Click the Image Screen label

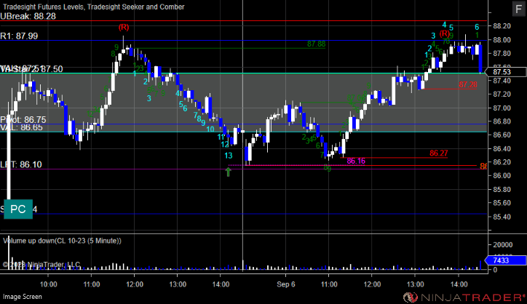(22, 297)
